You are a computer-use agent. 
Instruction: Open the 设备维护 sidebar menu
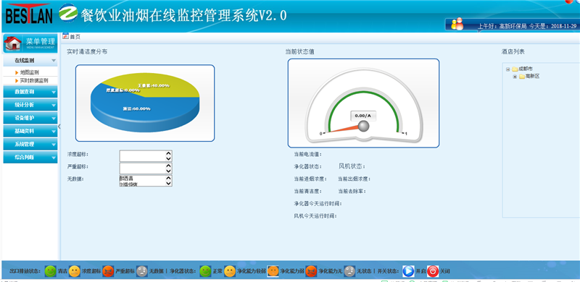tap(30, 118)
